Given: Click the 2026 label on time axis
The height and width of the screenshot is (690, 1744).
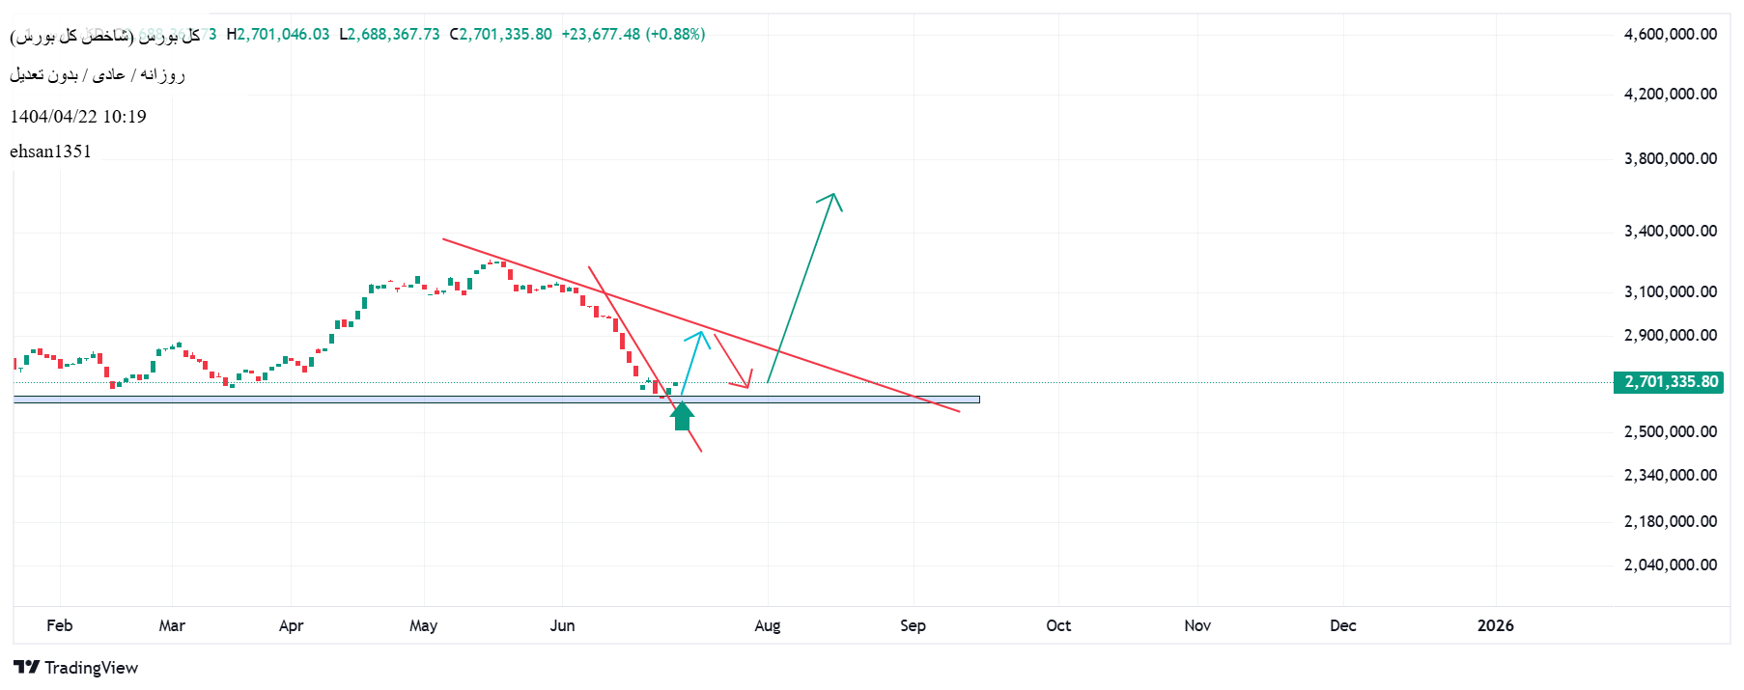Looking at the screenshot, I should coord(1496,625).
